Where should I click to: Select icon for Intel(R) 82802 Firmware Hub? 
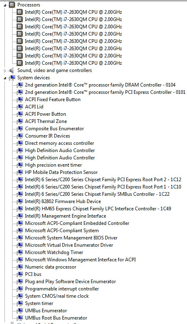coord(20,201)
